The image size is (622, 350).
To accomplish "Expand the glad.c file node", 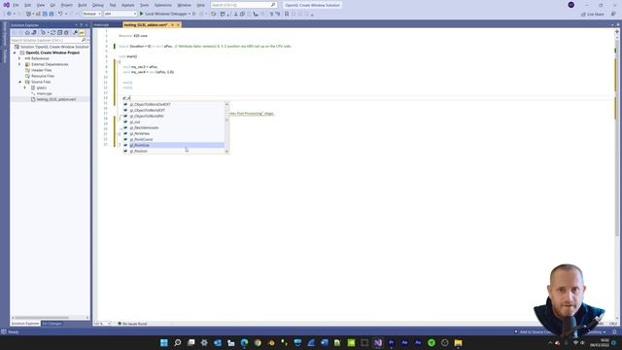I will (x=25, y=87).
